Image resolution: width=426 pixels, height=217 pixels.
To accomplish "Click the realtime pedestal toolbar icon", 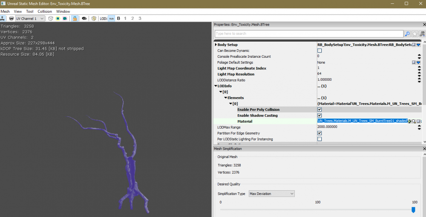I will tap(3, 18).
